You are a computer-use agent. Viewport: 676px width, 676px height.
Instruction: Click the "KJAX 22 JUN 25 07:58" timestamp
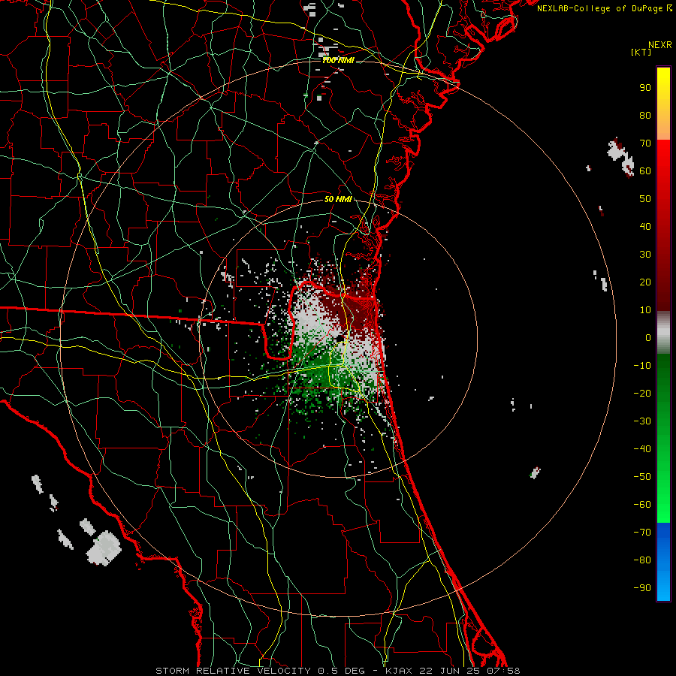[453, 671]
